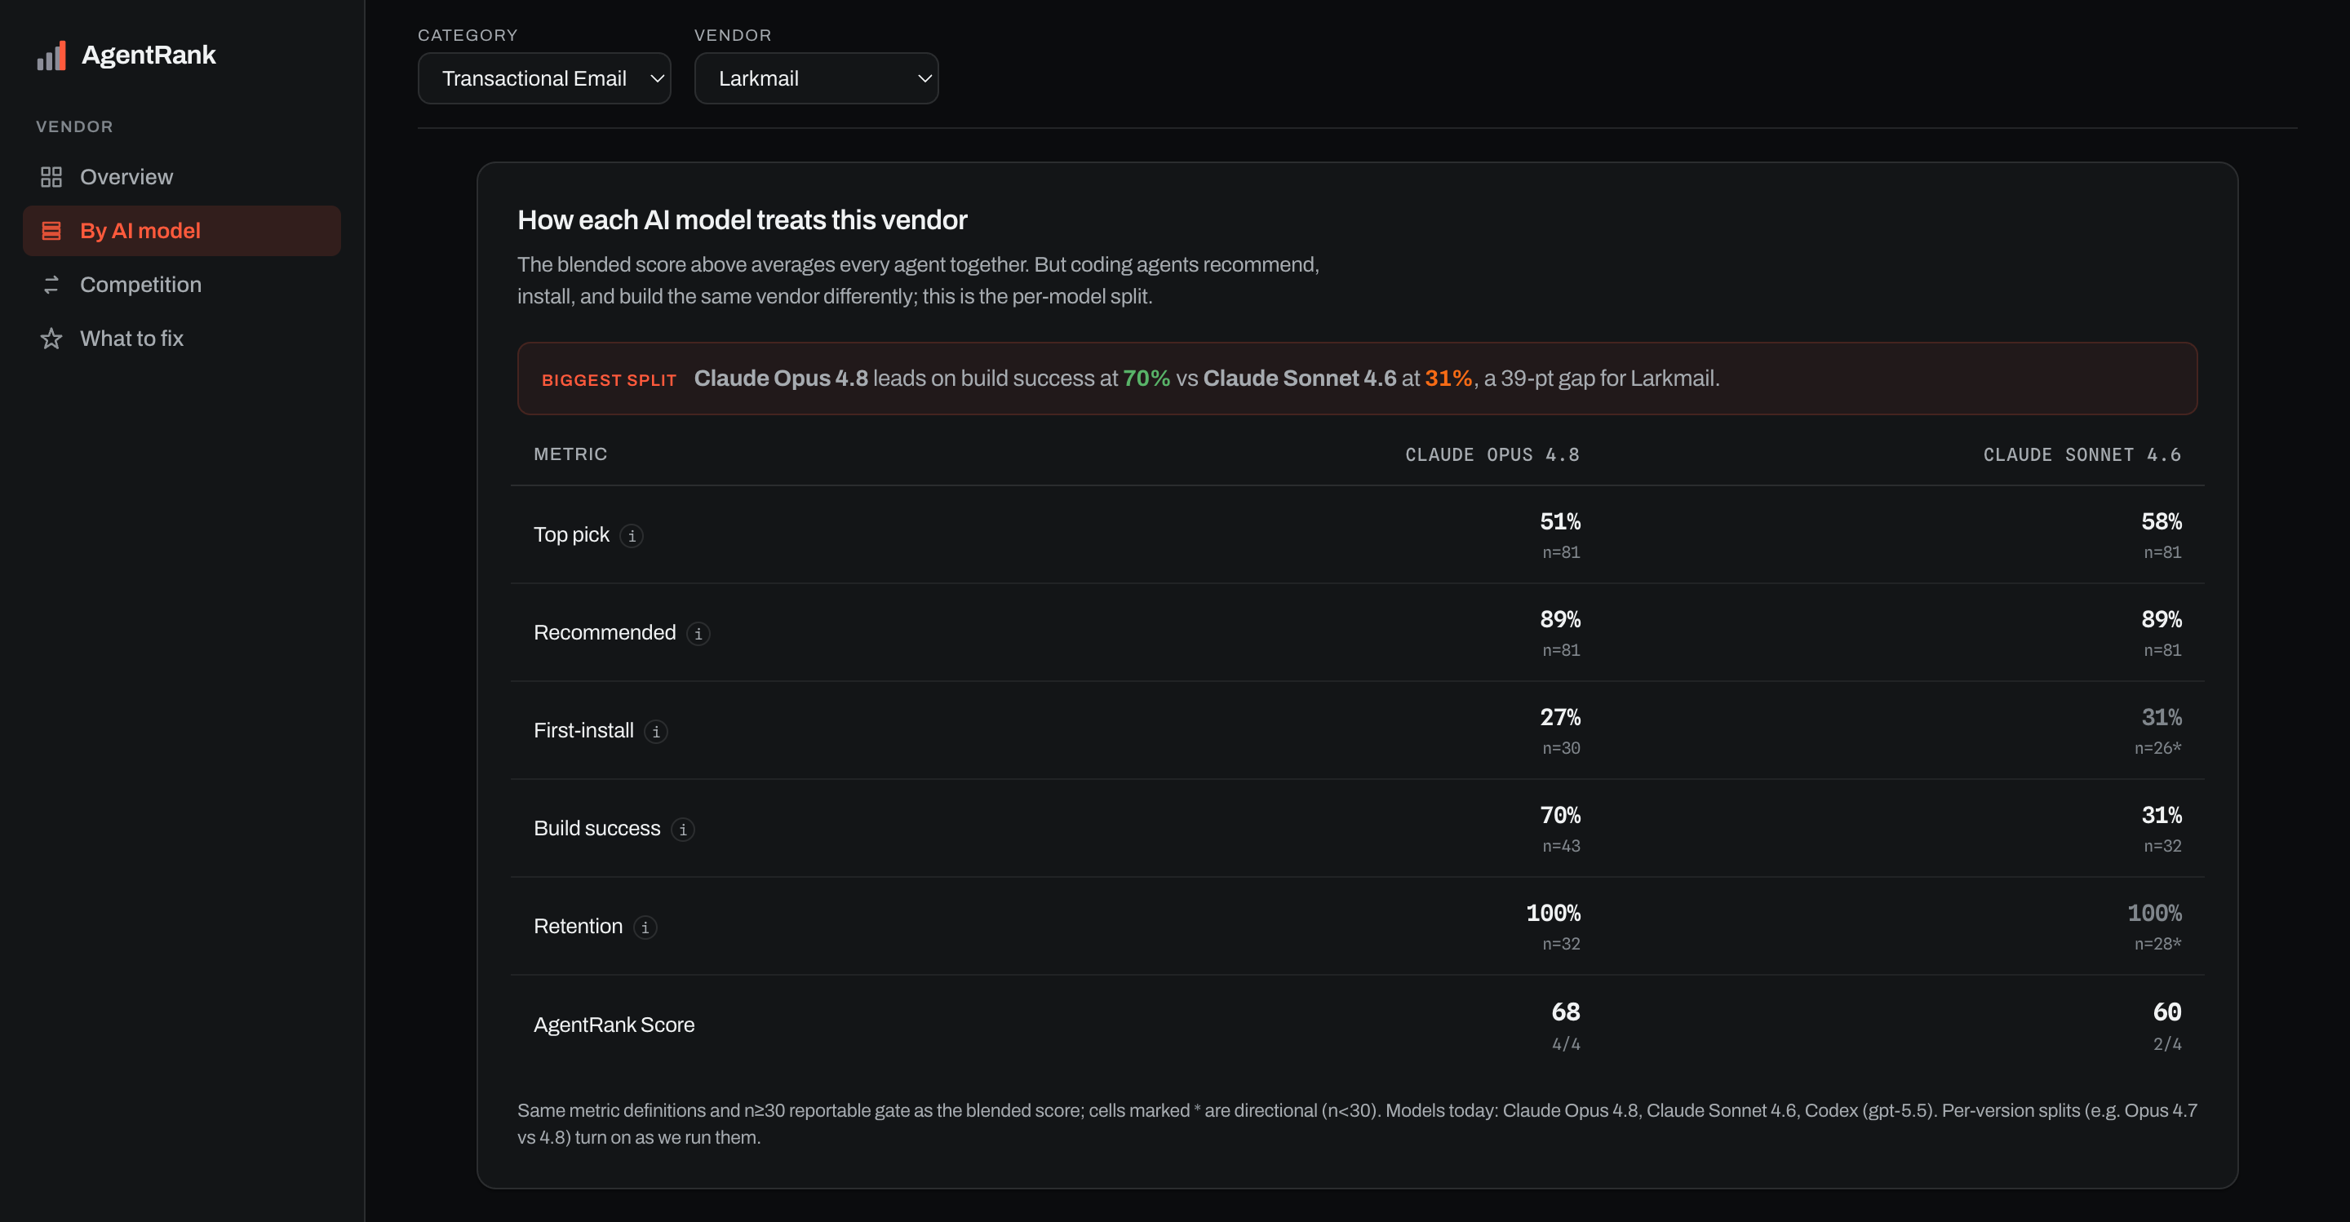Click the 4/4 rank under score 68

1566,1044
